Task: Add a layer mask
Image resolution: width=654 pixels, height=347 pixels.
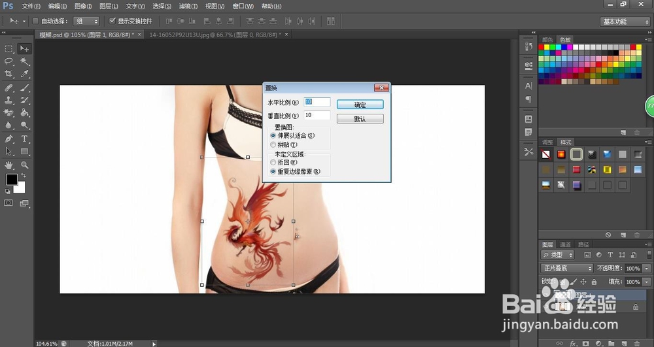Action: (x=585, y=343)
